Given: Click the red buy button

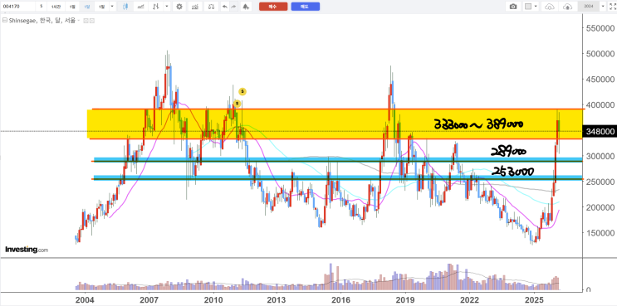Looking at the screenshot, I should pos(273,7).
